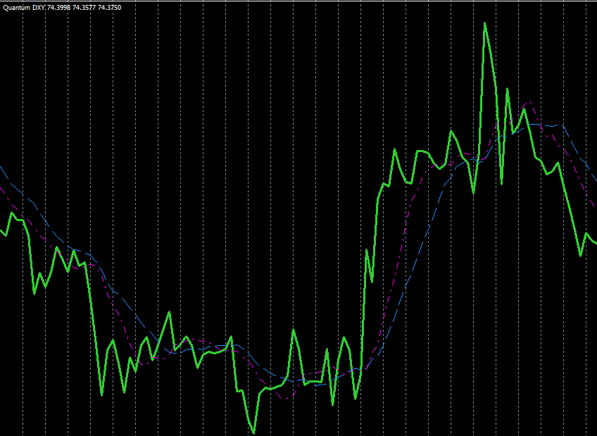Select the highest peak of the green line
The width and height of the screenshot is (597, 436).
pos(485,23)
